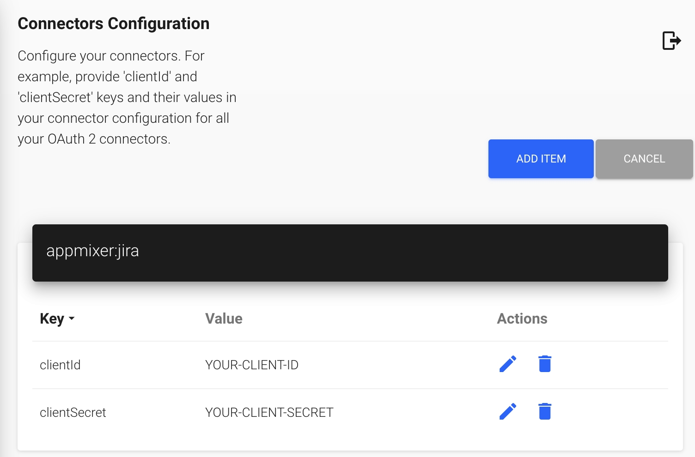The width and height of the screenshot is (695, 457).
Task: Delete the clientId row using the trash icon
Action: [x=545, y=364]
